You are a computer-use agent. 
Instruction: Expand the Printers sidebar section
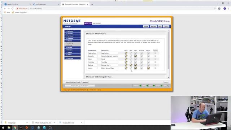(x=73, y=50)
